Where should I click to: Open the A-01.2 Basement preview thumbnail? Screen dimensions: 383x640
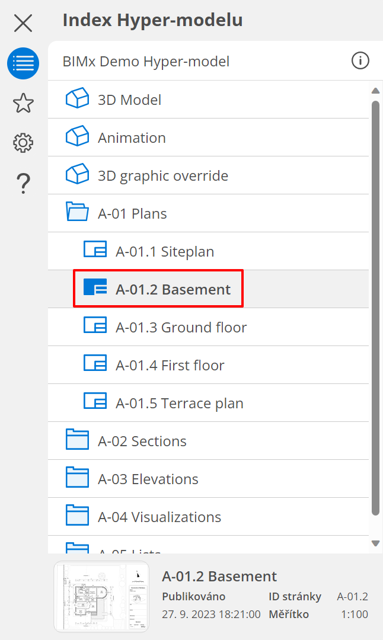[101, 597]
